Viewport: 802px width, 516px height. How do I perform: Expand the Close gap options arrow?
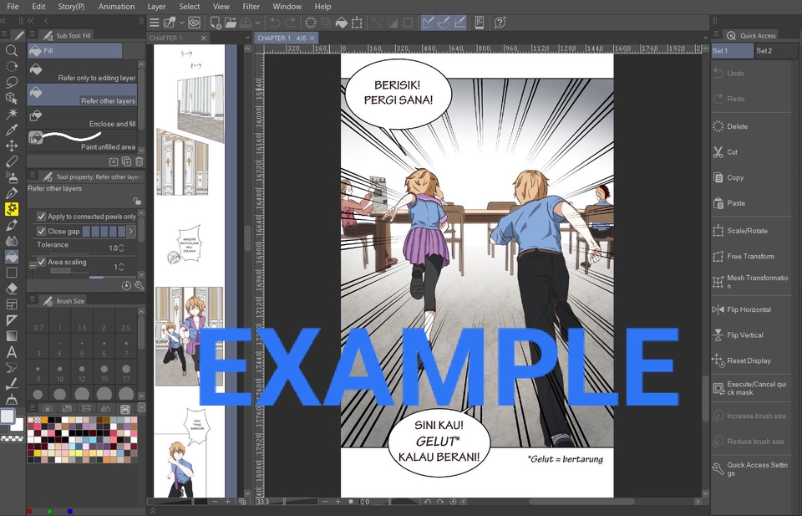coord(130,232)
